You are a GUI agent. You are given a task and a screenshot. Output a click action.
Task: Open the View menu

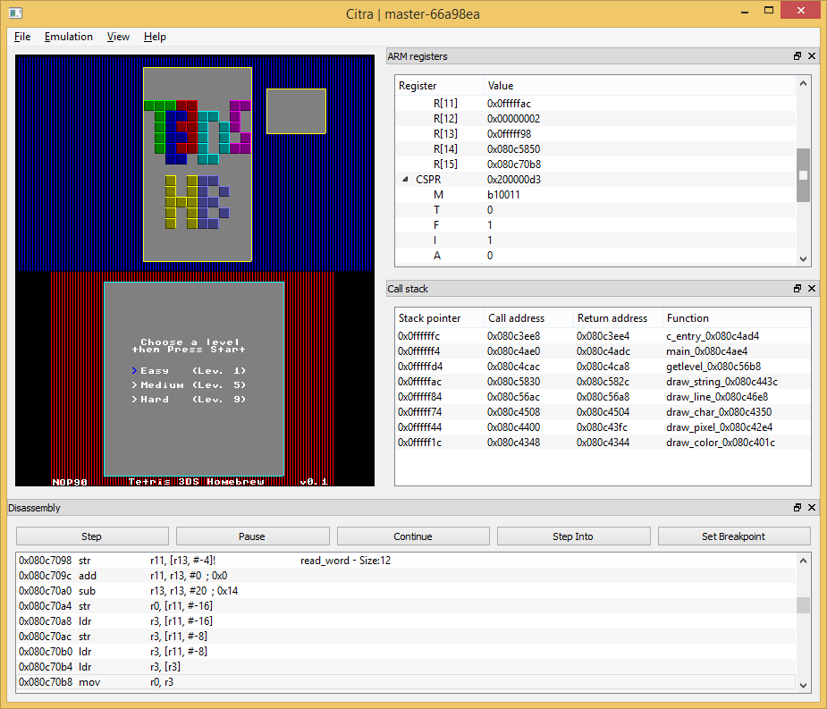[118, 37]
